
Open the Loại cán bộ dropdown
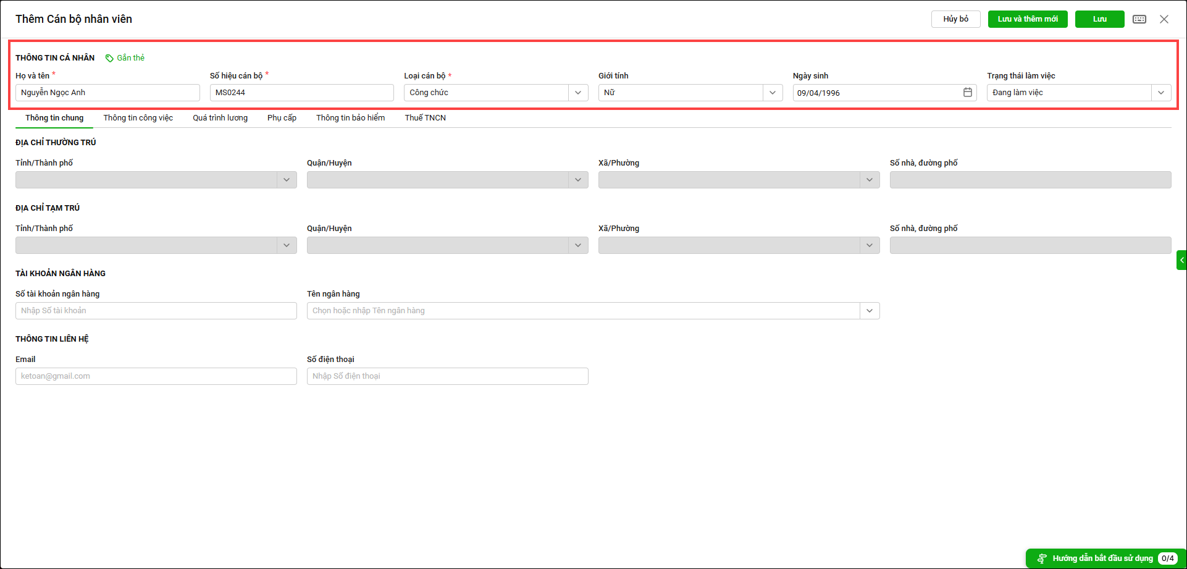point(577,93)
